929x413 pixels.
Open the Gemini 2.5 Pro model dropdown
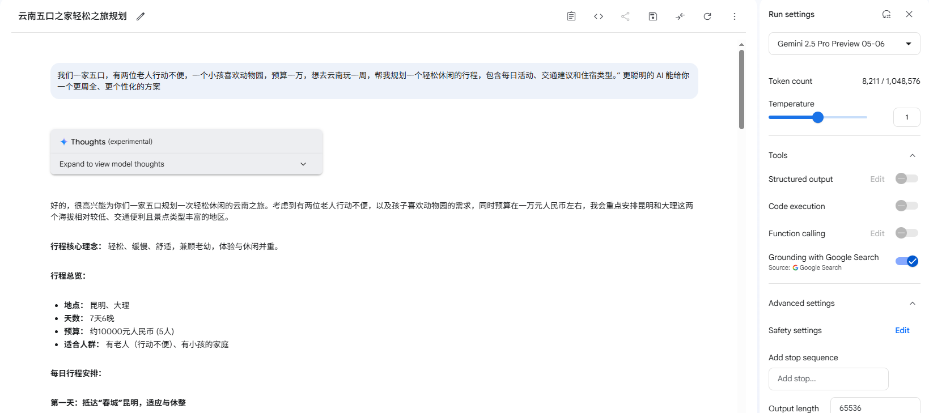pyautogui.click(x=844, y=44)
